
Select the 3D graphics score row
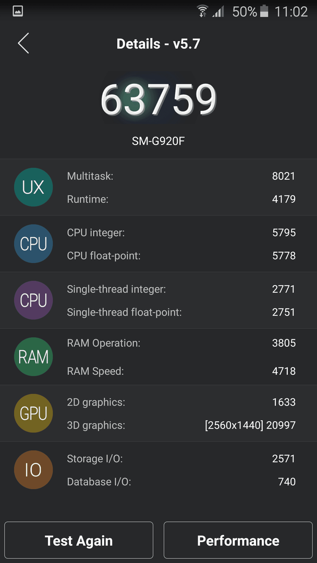[181, 425]
